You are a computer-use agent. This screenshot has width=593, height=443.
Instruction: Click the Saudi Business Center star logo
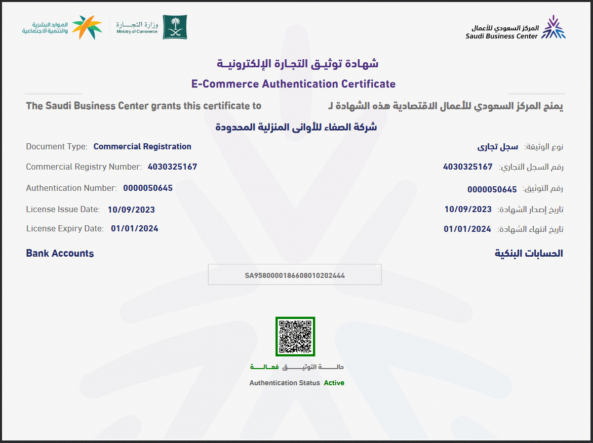tap(553, 27)
